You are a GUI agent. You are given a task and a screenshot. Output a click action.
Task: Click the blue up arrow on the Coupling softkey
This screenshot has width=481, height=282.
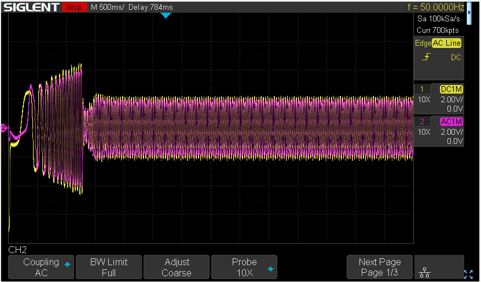pyautogui.click(x=68, y=264)
